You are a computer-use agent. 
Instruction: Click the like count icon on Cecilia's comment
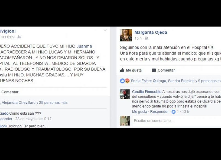[x=173, y=112]
